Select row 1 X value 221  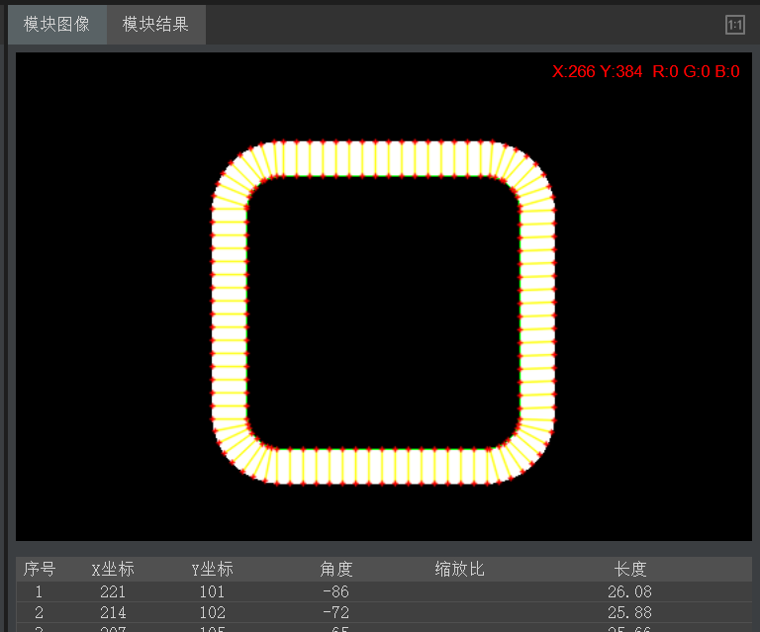[x=113, y=591]
